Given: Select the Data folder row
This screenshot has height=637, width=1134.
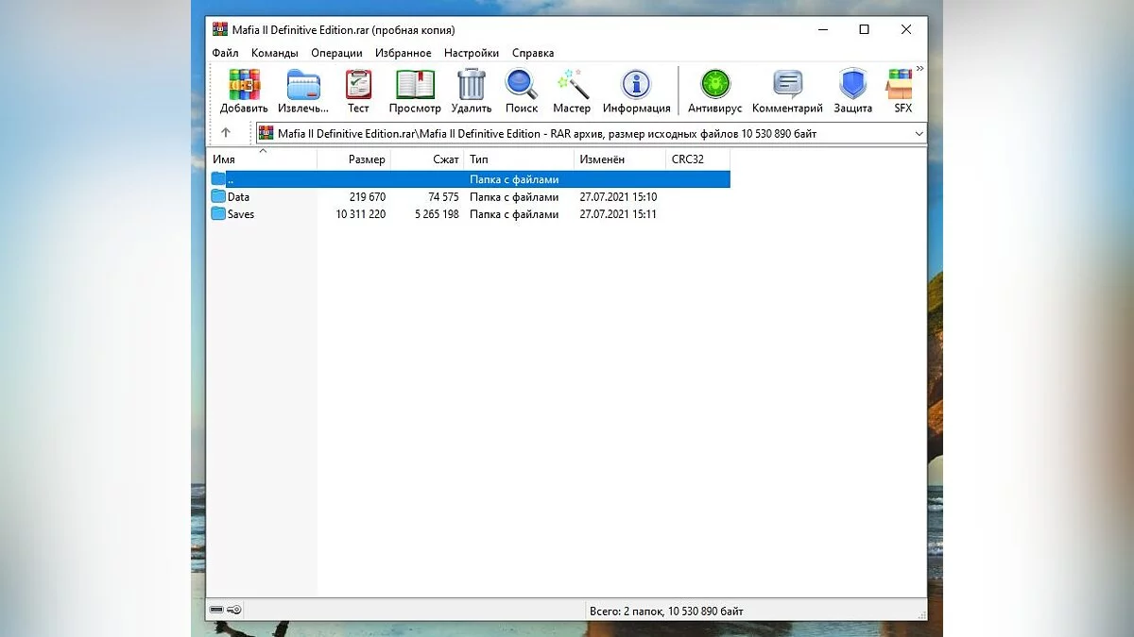Looking at the screenshot, I should (238, 197).
